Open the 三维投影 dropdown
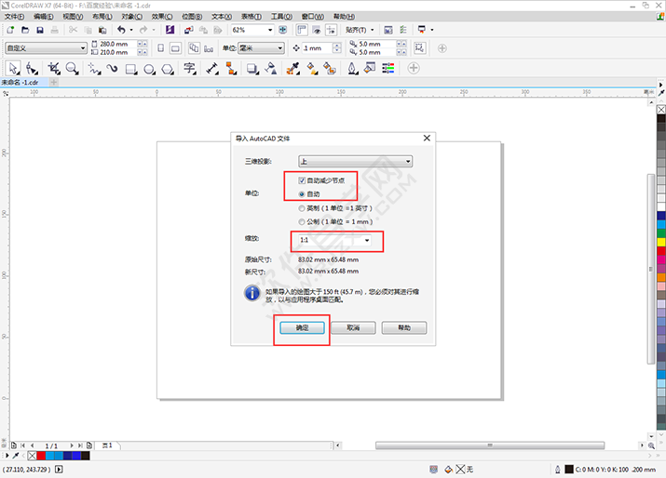Screen dimensions: 666x478 pyautogui.click(x=355, y=161)
